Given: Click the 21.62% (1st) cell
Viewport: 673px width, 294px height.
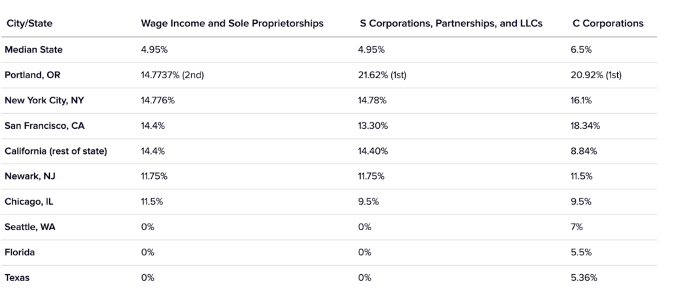Looking at the screenshot, I should (383, 75).
